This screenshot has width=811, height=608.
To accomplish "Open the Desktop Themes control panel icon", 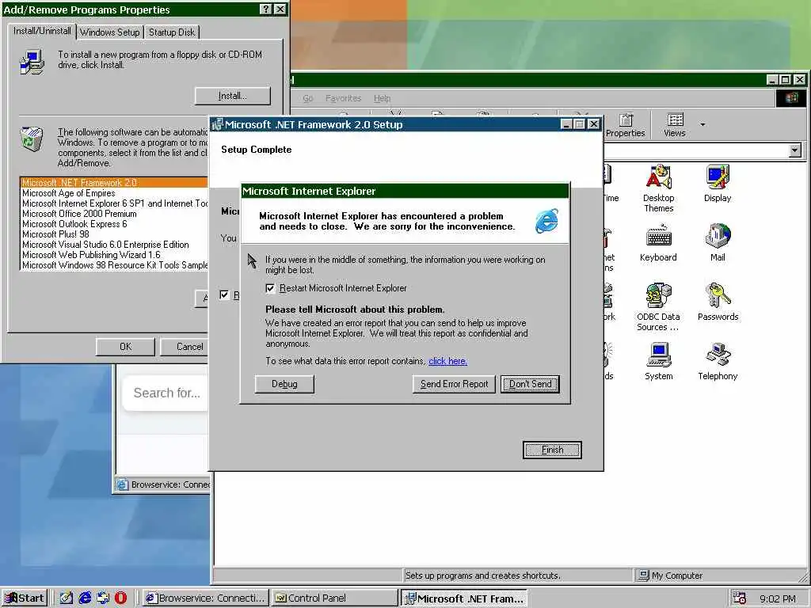I will pos(658,188).
